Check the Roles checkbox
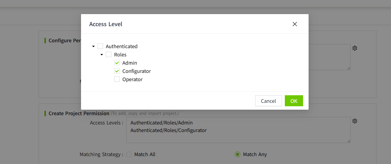 [x=109, y=55]
